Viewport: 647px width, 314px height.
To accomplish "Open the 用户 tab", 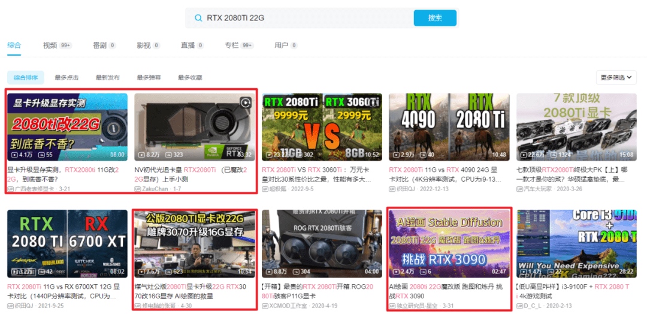I will [x=286, y=46].
